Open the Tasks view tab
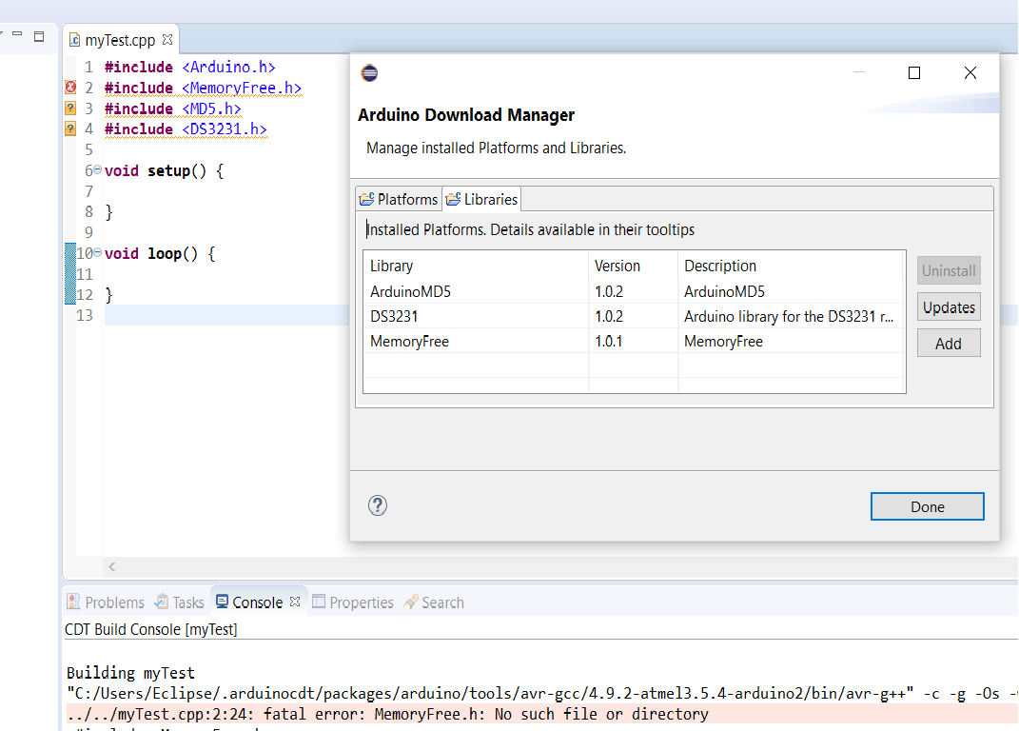The height and width of the screenshot is (731, 1019). click(x=179, y=603)
